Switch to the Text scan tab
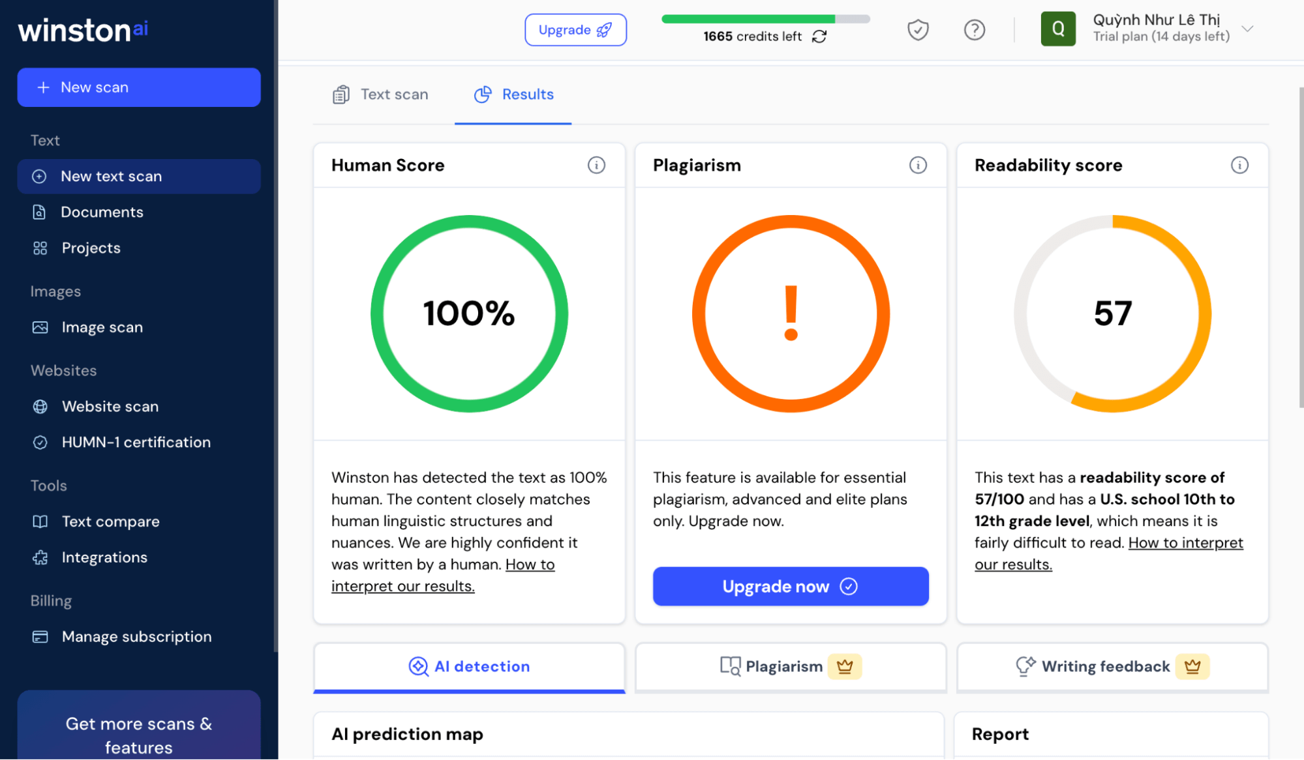Viewport: 1304px width, 760px height. [380, 95]
